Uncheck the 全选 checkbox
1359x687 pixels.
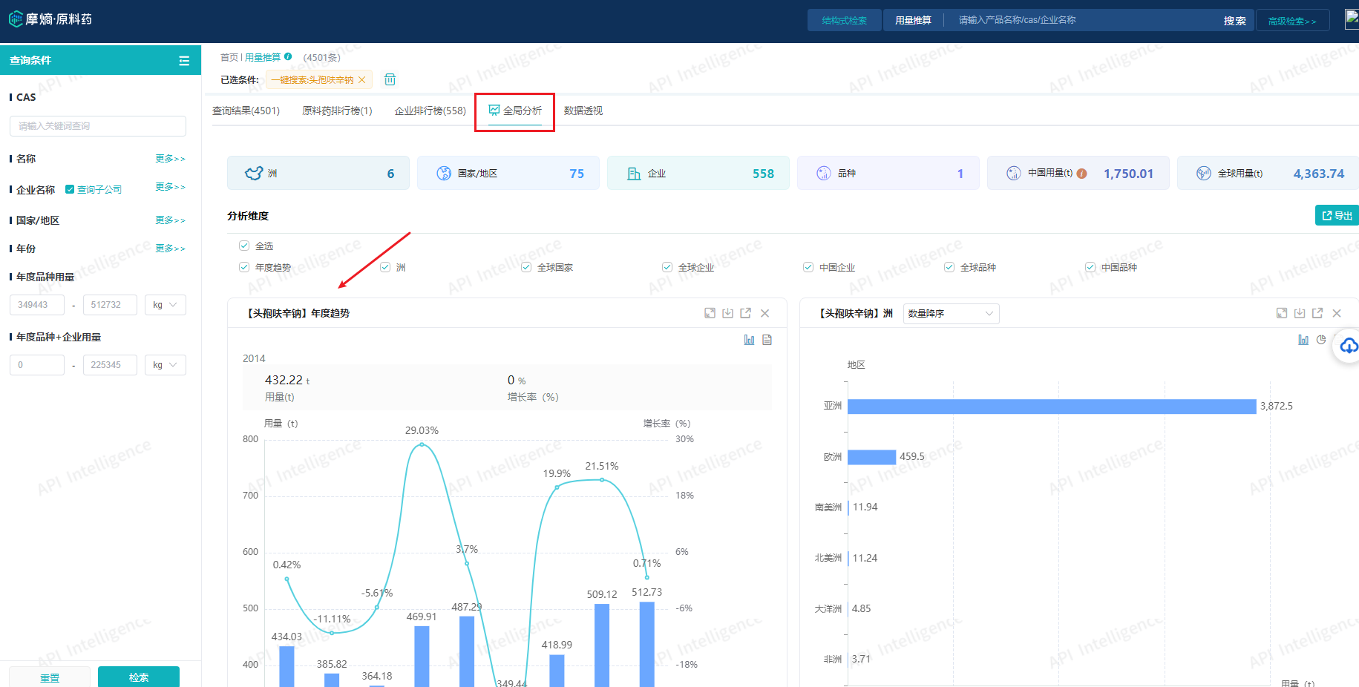pos(244,246)
